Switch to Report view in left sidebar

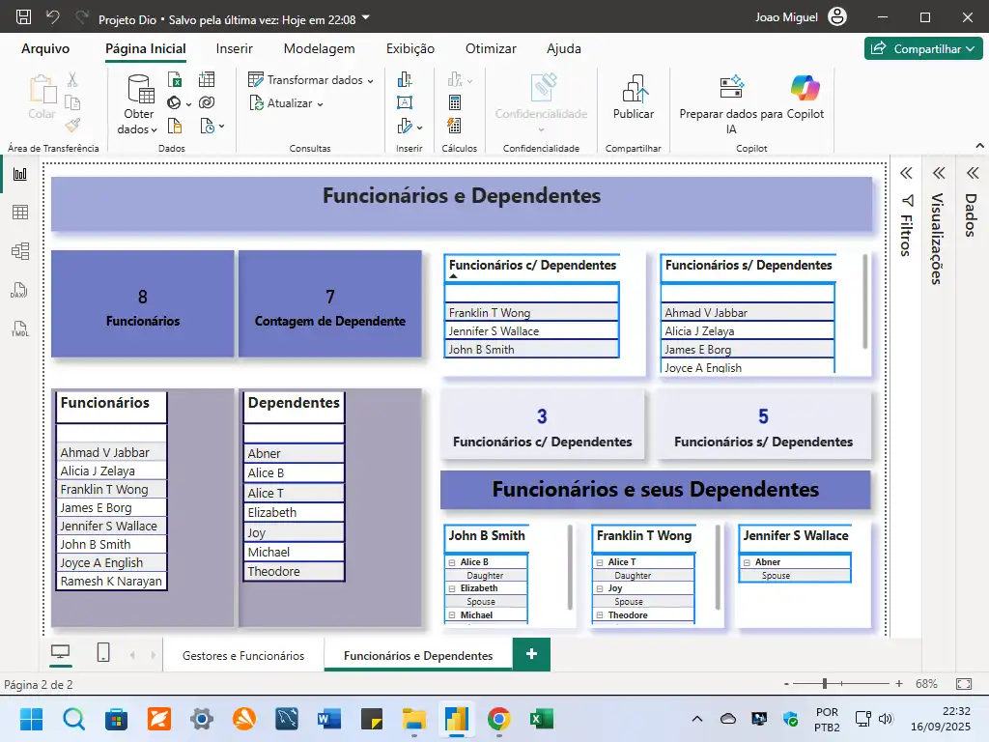click(20, 174)
